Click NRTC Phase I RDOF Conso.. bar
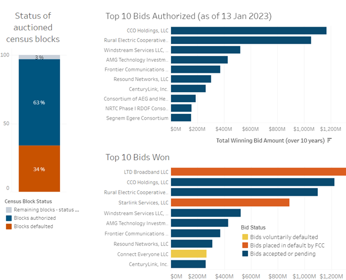This screenshot has width=346, height=280. click(x=182, y=108)
